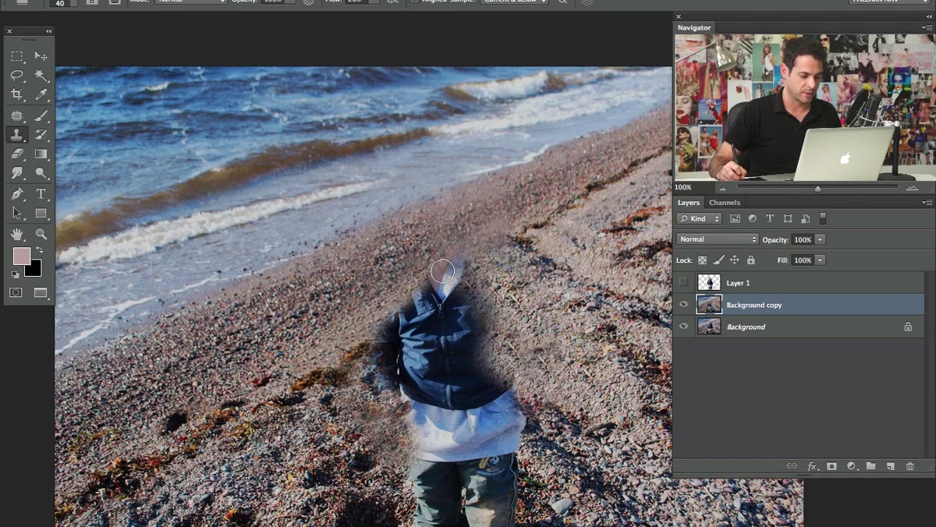This screenshot has width=936, height=527.
Task: Turn layer filtering switch on or off
Action: pos(823,219)
